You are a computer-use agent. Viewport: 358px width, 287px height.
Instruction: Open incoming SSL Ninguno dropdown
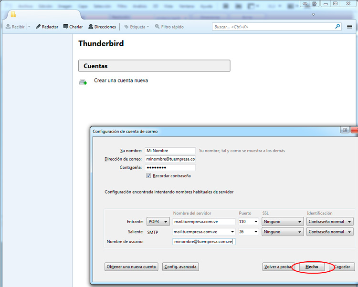tap(282, 222)
